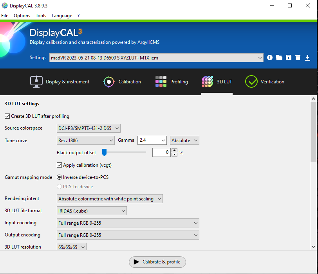Click the 3D LUT cube icon
This screenshot has width=318, height=274.
tap(208, 81)
